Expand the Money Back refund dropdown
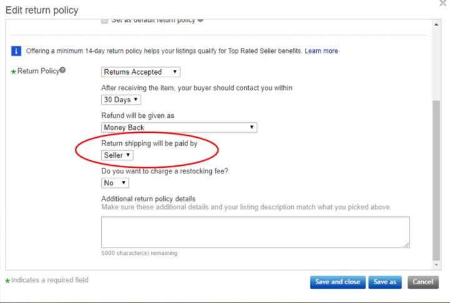Image resolution: width=450 pixels, height=303 pixels. point(179,127)
